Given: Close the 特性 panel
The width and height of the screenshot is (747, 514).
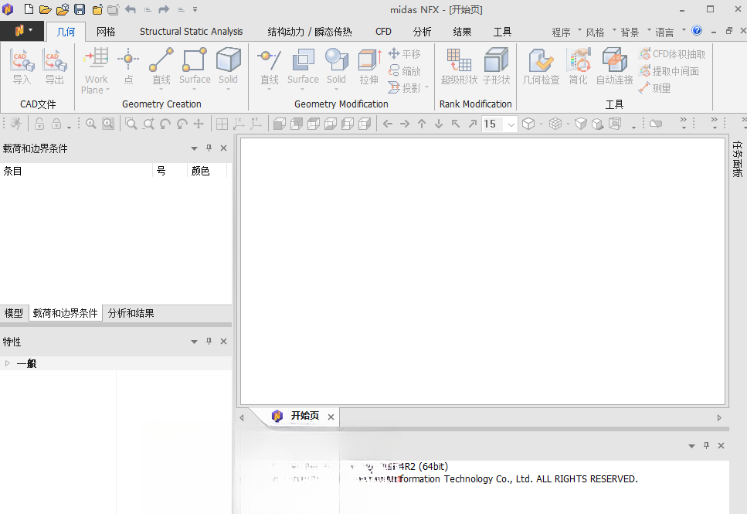Looking at the screenshot, I should [x=223, y=342].
